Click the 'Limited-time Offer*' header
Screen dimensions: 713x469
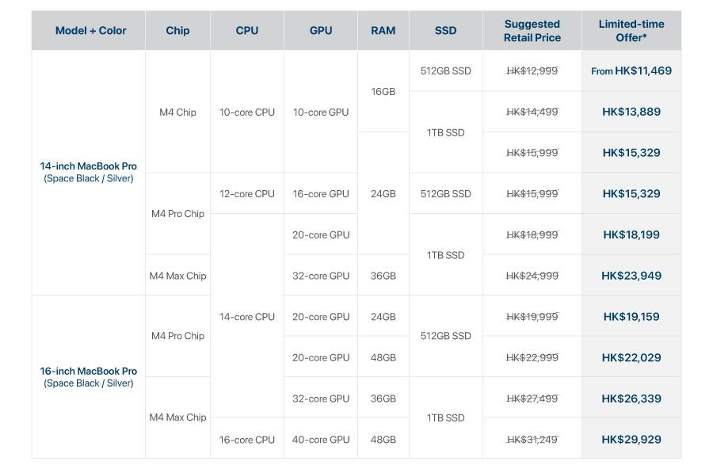click(631, 31)
